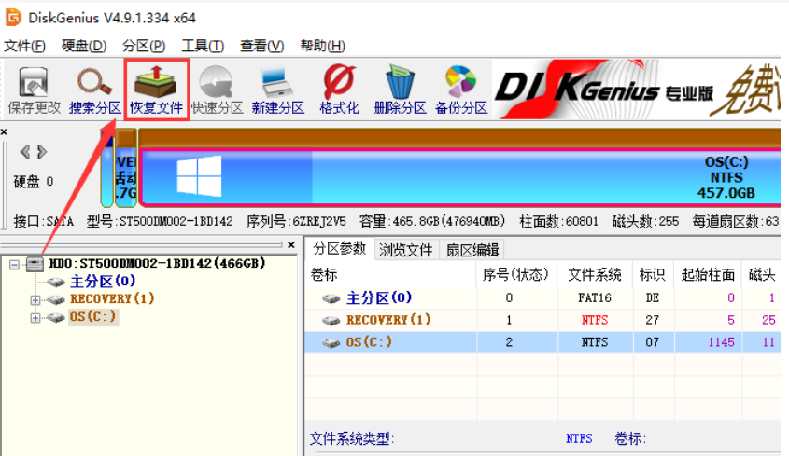Image resolution: width=789 pixels, height=456 pixels.
Task: Select the RECOVERY(1) row in partition table
Action: pyautogui.click(x=388, y=320)
